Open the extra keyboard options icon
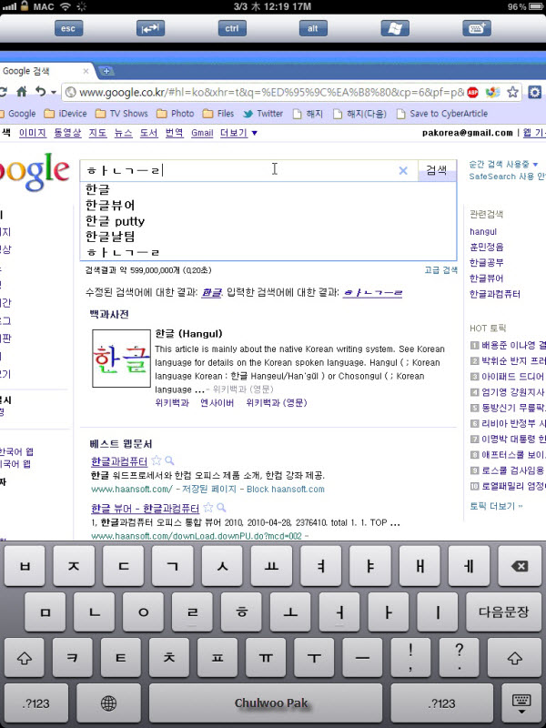 tap(477, 28)
